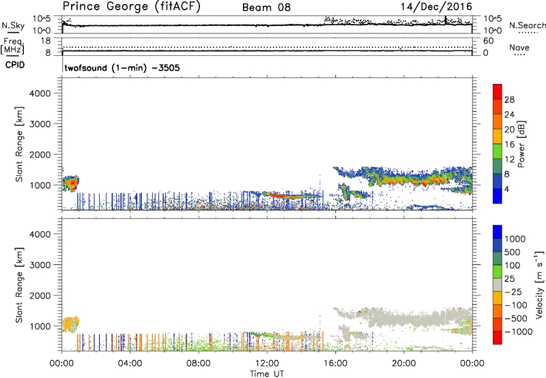This screenshot has height=378, width=546.
Task: Click the '20:00' time axis tick
Action: (x=404, y=364)
